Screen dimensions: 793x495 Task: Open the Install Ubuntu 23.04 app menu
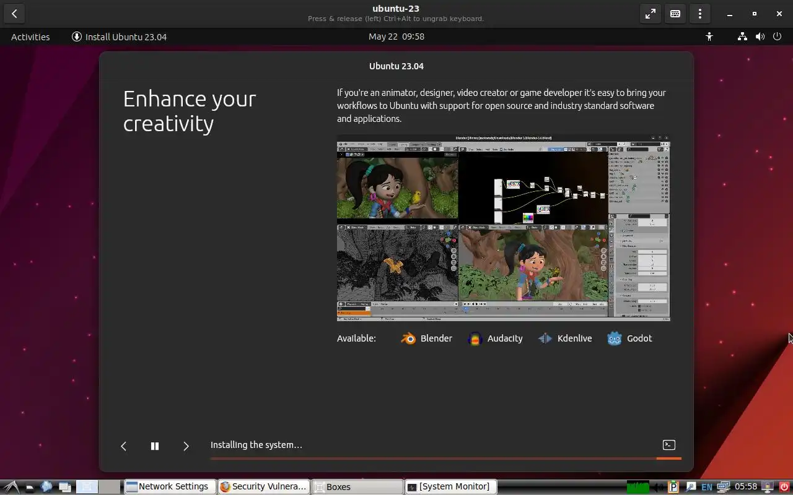click(x=120, y=37)
